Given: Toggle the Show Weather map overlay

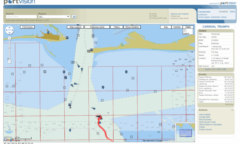Looking at the screenshot, I should click(x=132, y=27).
